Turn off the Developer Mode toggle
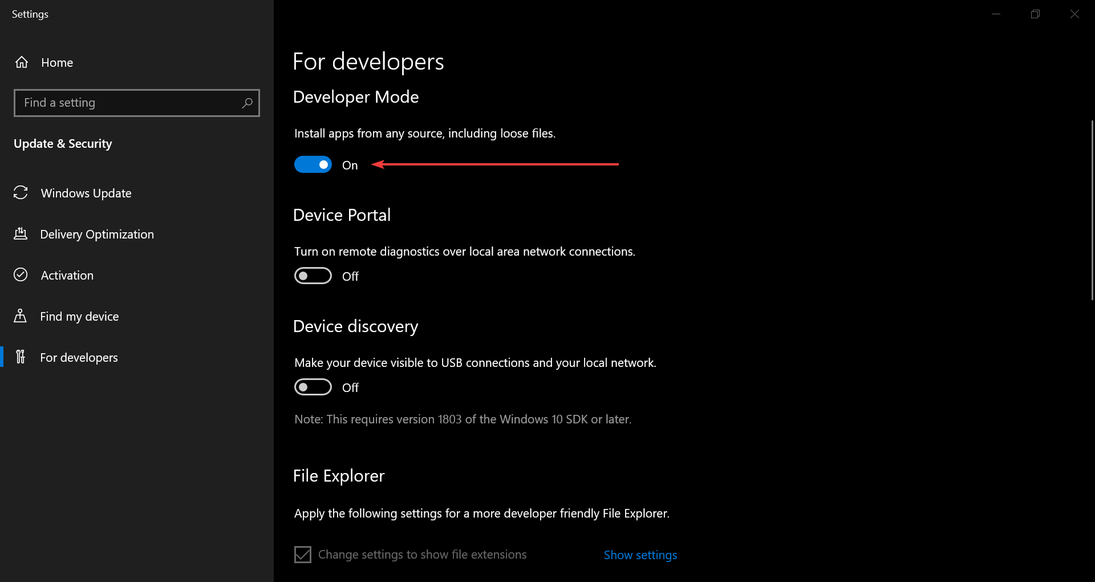Image resolution: width=1095 pixels, height=582 pixels. [x=313, y=165]
